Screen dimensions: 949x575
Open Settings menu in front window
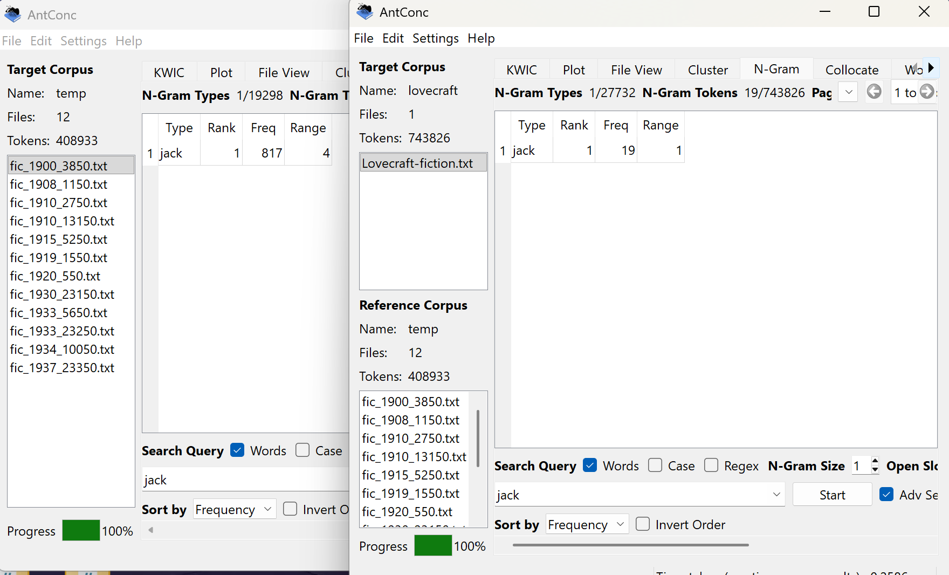(435, 38)
